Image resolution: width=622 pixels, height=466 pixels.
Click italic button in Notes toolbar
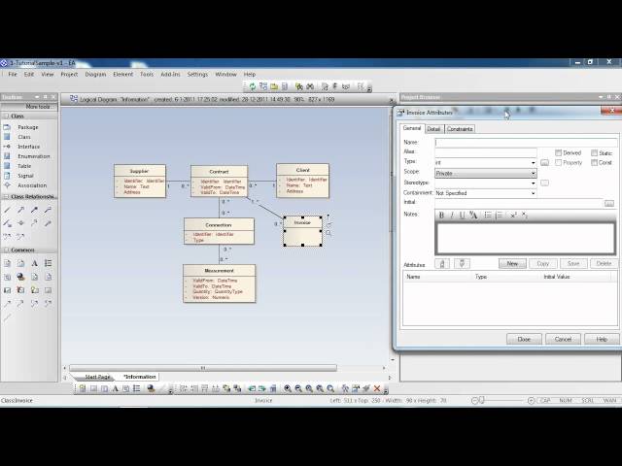[x=451, y=216]
